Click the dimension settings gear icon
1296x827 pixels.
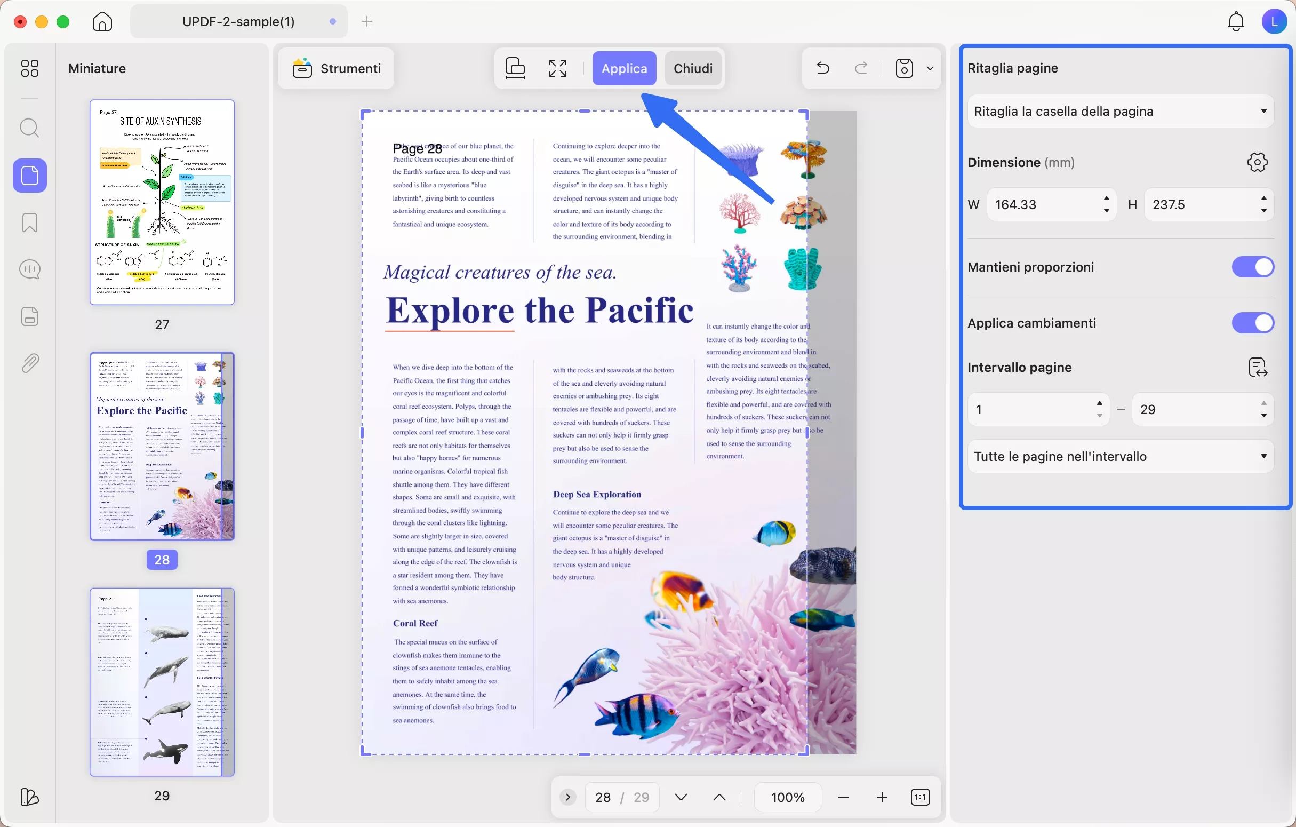click(1257, 162)
